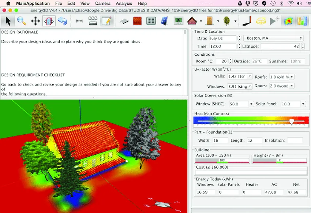Click the foundation Width field

tap(220, 141)
